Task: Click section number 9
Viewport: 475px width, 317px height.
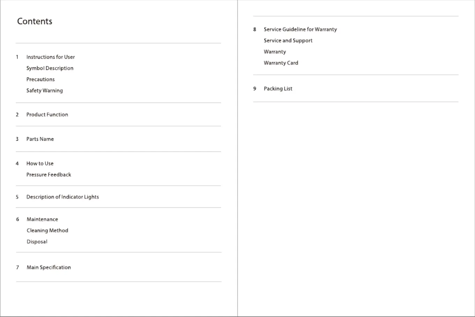Action: [x=255, y=89]
